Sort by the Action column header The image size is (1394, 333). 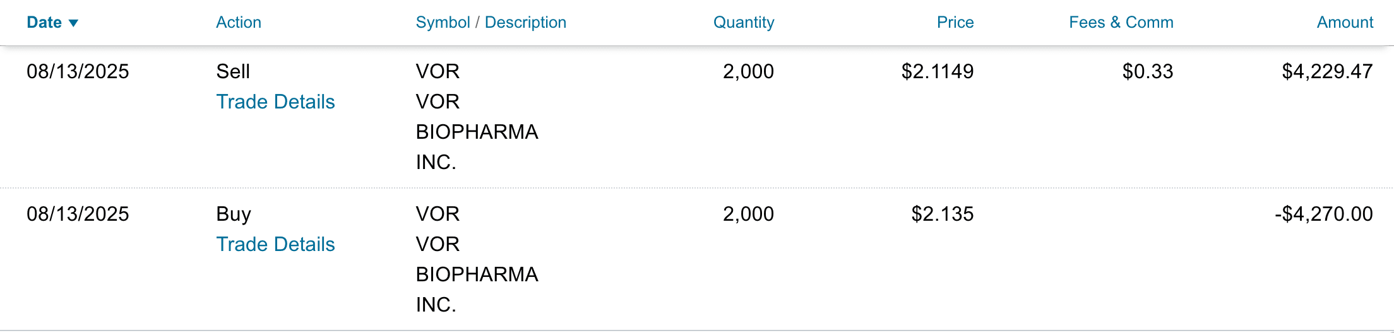(x=238, y=23)
